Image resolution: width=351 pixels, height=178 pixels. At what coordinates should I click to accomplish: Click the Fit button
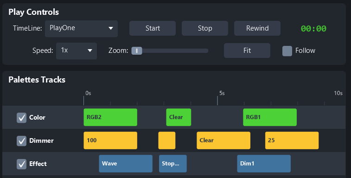click(247, 51)
